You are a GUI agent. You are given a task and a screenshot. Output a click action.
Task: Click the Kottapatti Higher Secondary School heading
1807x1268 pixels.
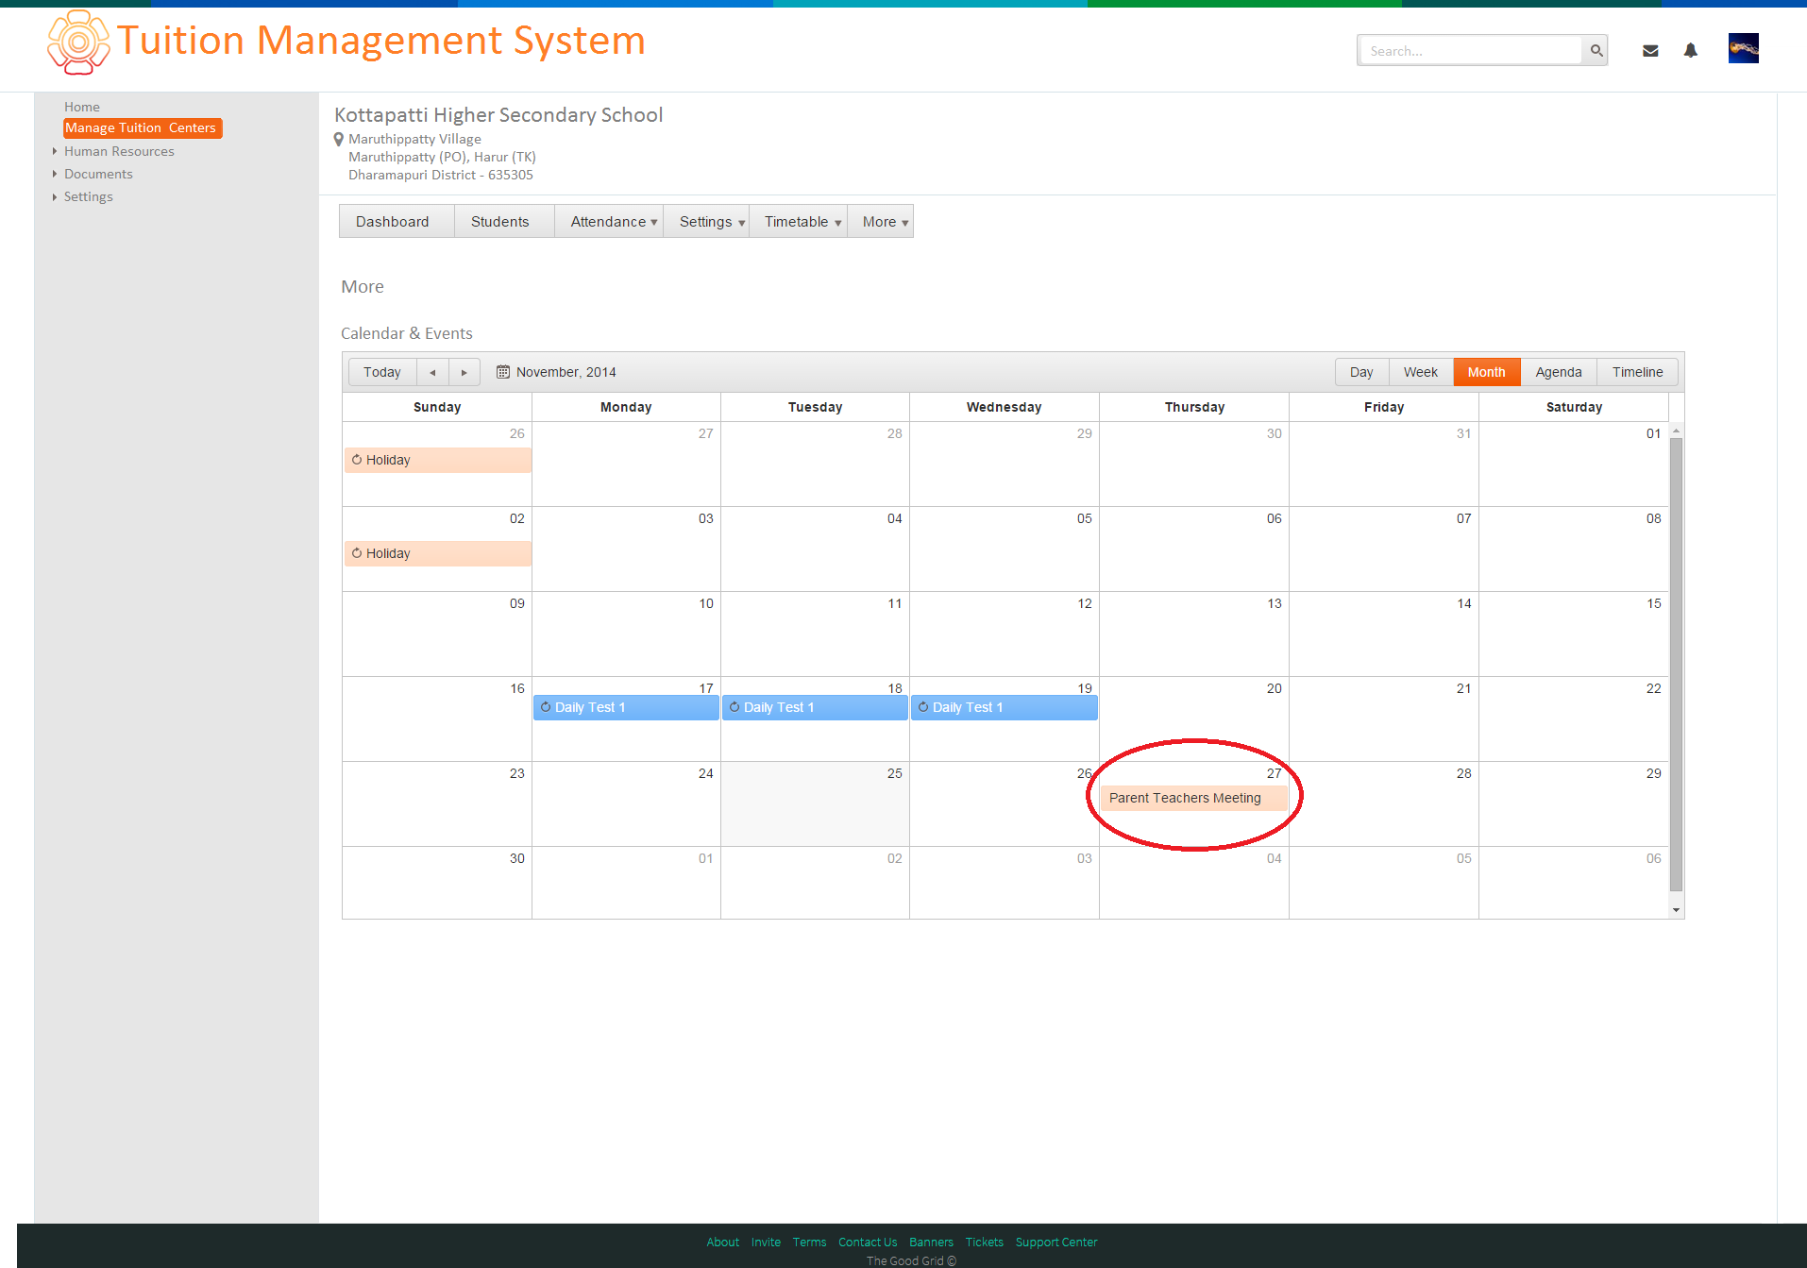pyautogui.click(x=498, y=115)
